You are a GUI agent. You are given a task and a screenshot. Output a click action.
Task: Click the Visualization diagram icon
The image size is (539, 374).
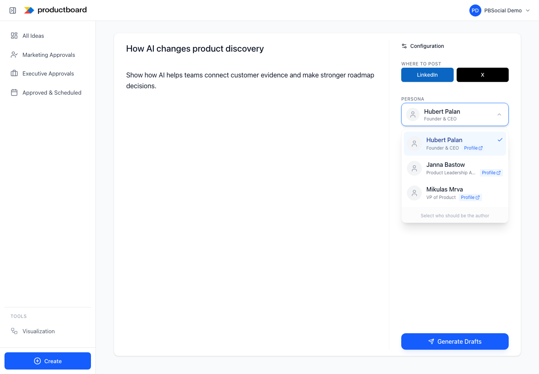14,331
